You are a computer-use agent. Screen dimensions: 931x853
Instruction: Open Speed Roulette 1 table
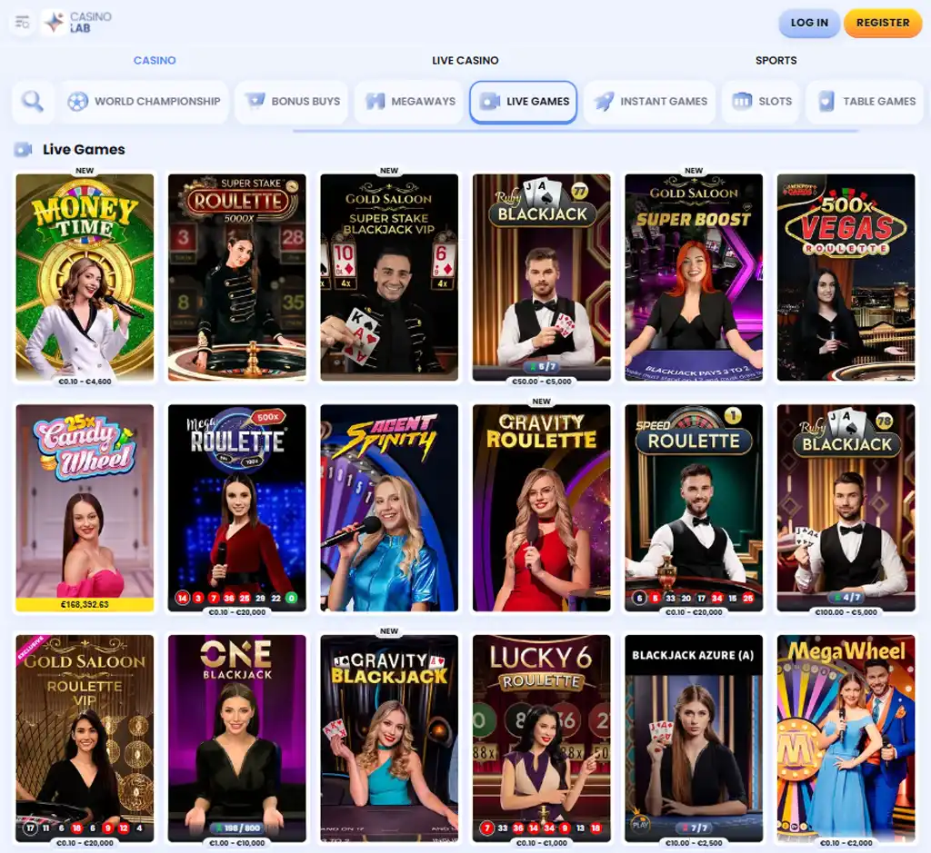(x=694, y=507)
